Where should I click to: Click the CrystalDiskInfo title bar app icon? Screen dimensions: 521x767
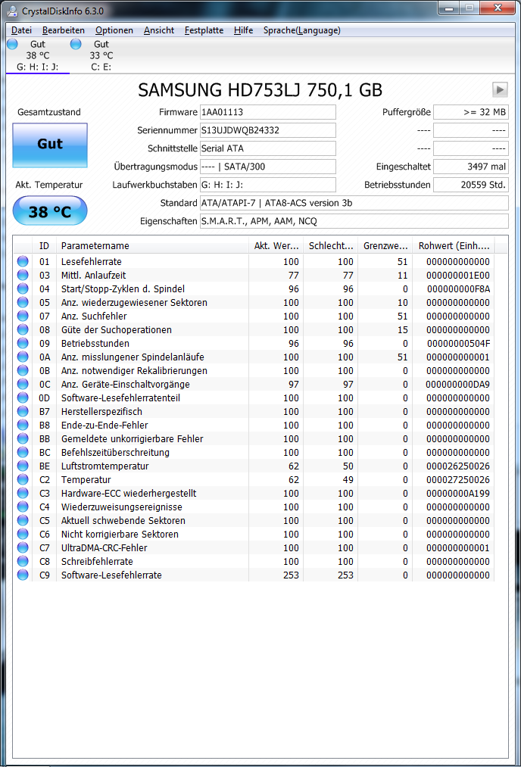pyautogui.click(x=12, y=11)
